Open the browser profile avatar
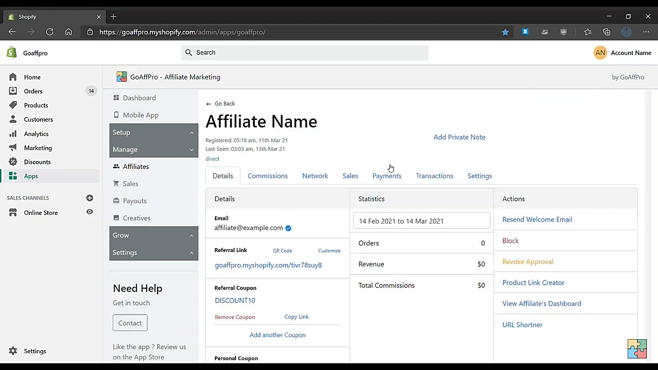Screen dimensions: 658x370 (x=626, y=32)
